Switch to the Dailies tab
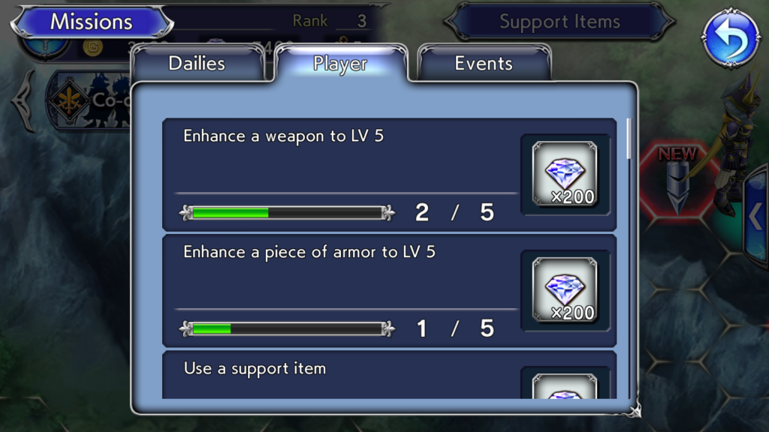 (x=198, y=63)
